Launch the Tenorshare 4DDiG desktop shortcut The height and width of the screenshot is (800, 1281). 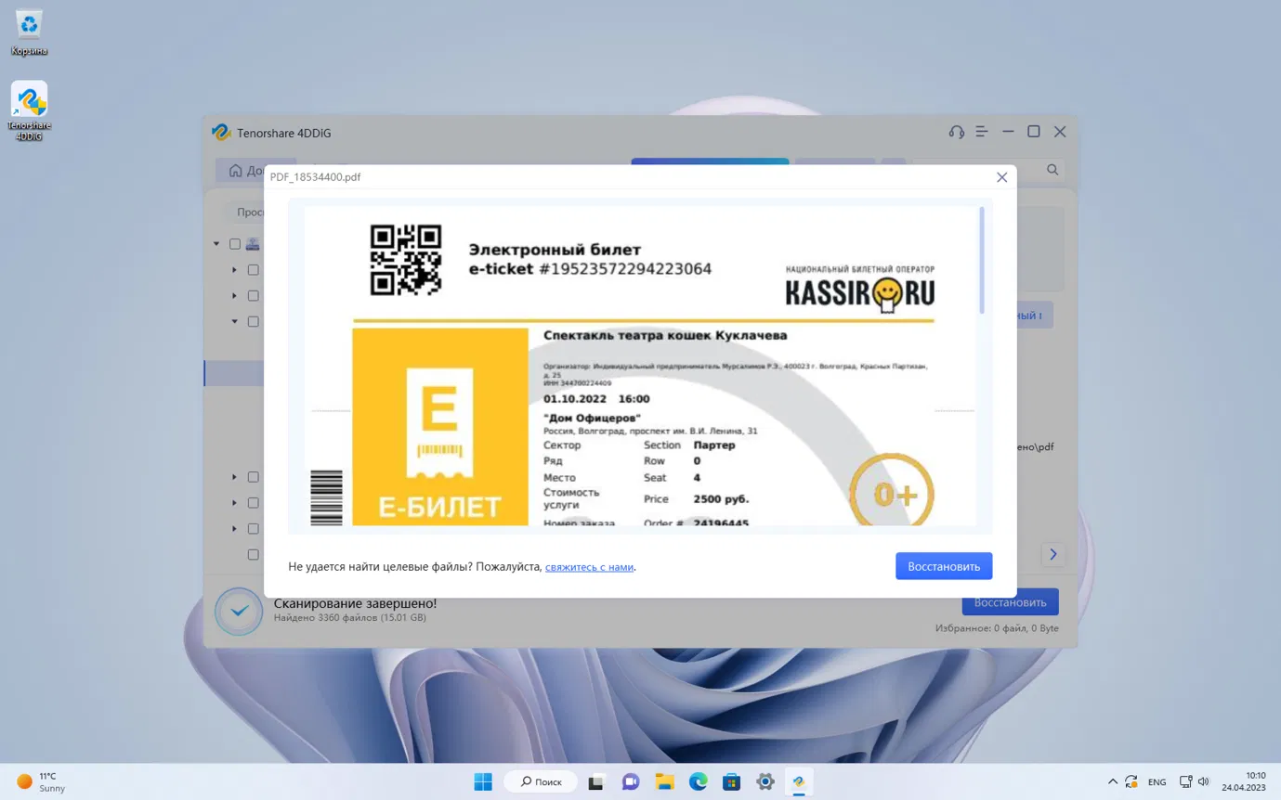[30, 111]
